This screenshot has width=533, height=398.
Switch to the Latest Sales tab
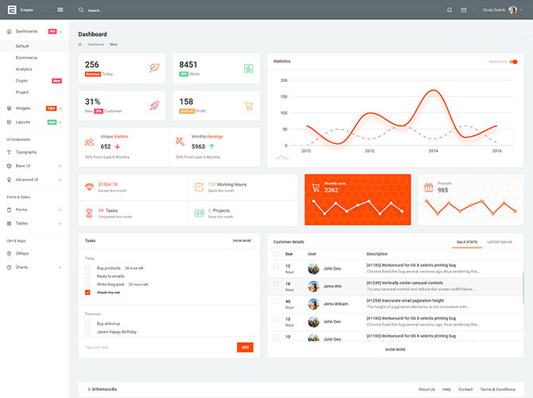pyautogui.click(x=500, y=242)
